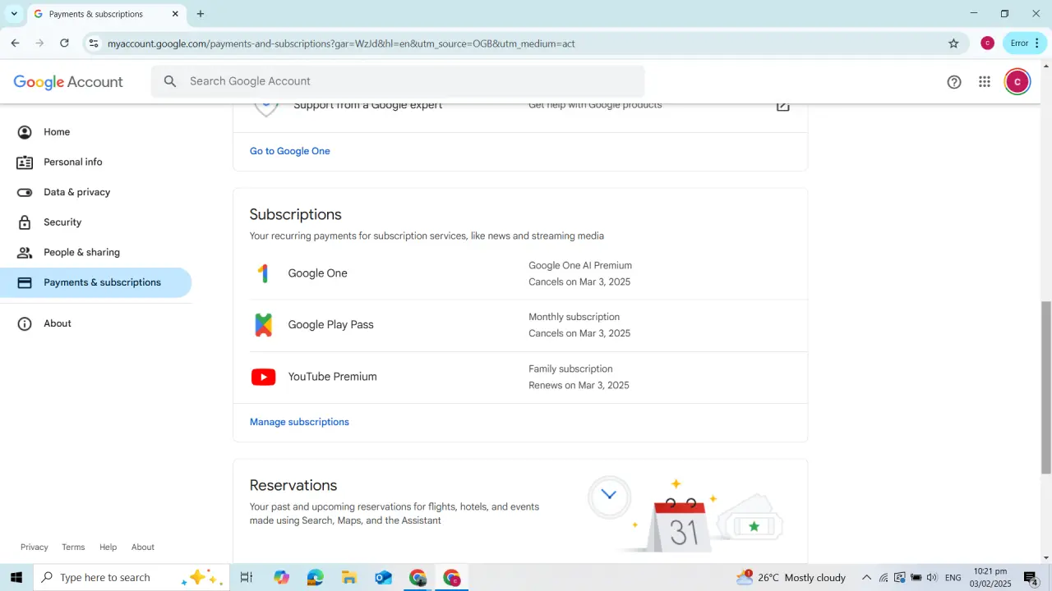The width and height of the screenshot is (1052, 591).
Task: Open the help question-mark icon
Action: (x=954, y=81)
